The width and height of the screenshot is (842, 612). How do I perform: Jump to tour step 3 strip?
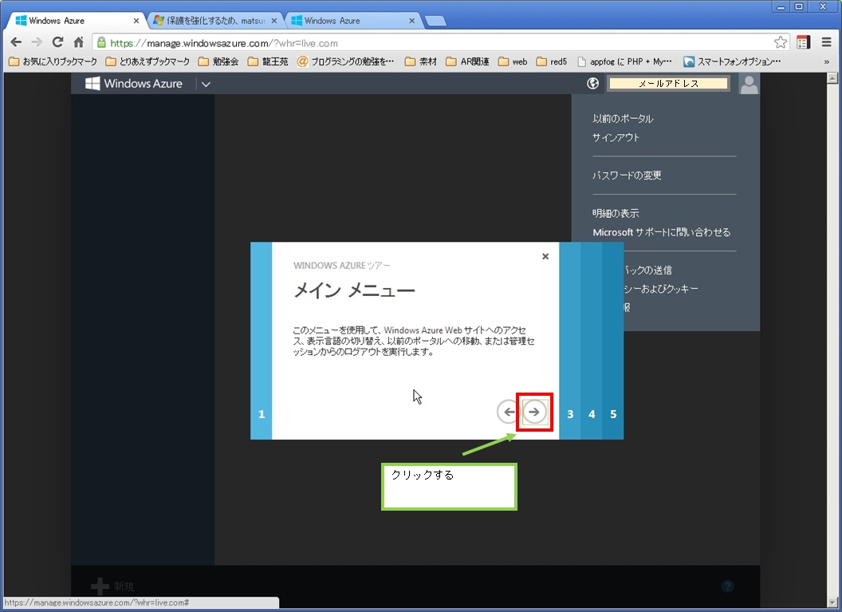(570, 341)
